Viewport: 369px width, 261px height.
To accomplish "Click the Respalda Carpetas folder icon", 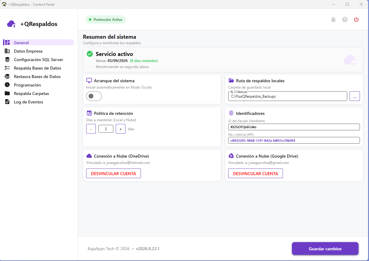I will (7, 93).
